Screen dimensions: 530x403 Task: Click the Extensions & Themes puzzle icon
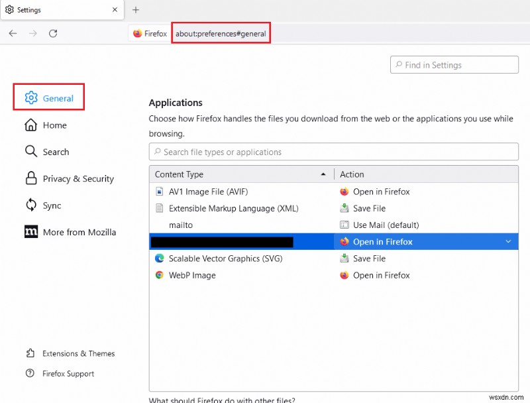tap(30, 353)
